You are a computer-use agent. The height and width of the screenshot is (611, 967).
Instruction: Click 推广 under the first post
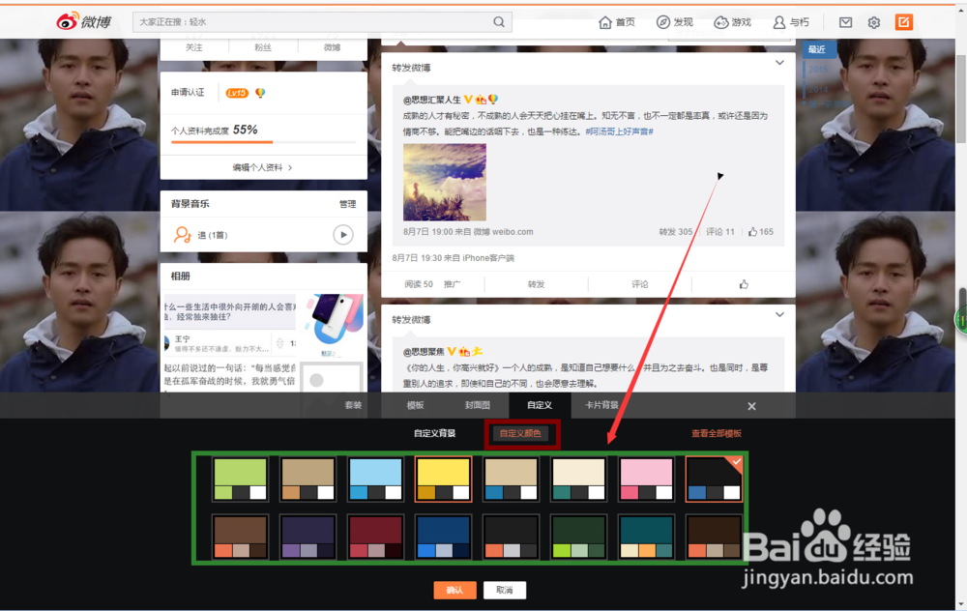(x=452, y=284)
